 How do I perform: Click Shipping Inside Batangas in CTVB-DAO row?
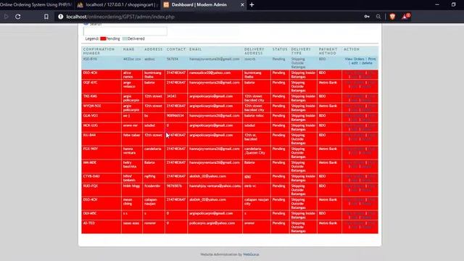tap(303, 178)
